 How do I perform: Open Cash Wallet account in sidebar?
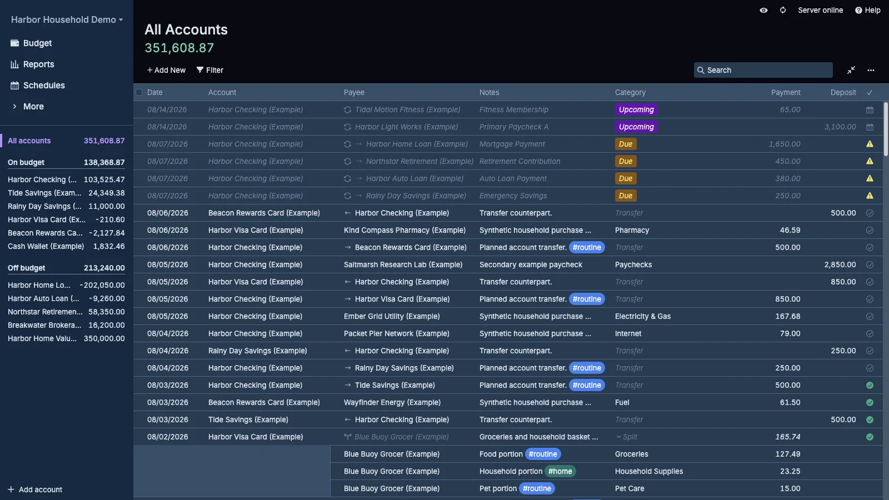[66, 247]
